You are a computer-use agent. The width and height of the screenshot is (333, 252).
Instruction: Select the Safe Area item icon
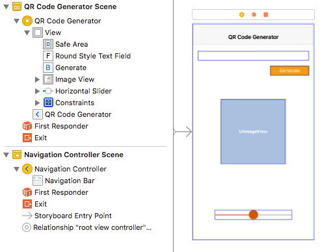(48, 44)
